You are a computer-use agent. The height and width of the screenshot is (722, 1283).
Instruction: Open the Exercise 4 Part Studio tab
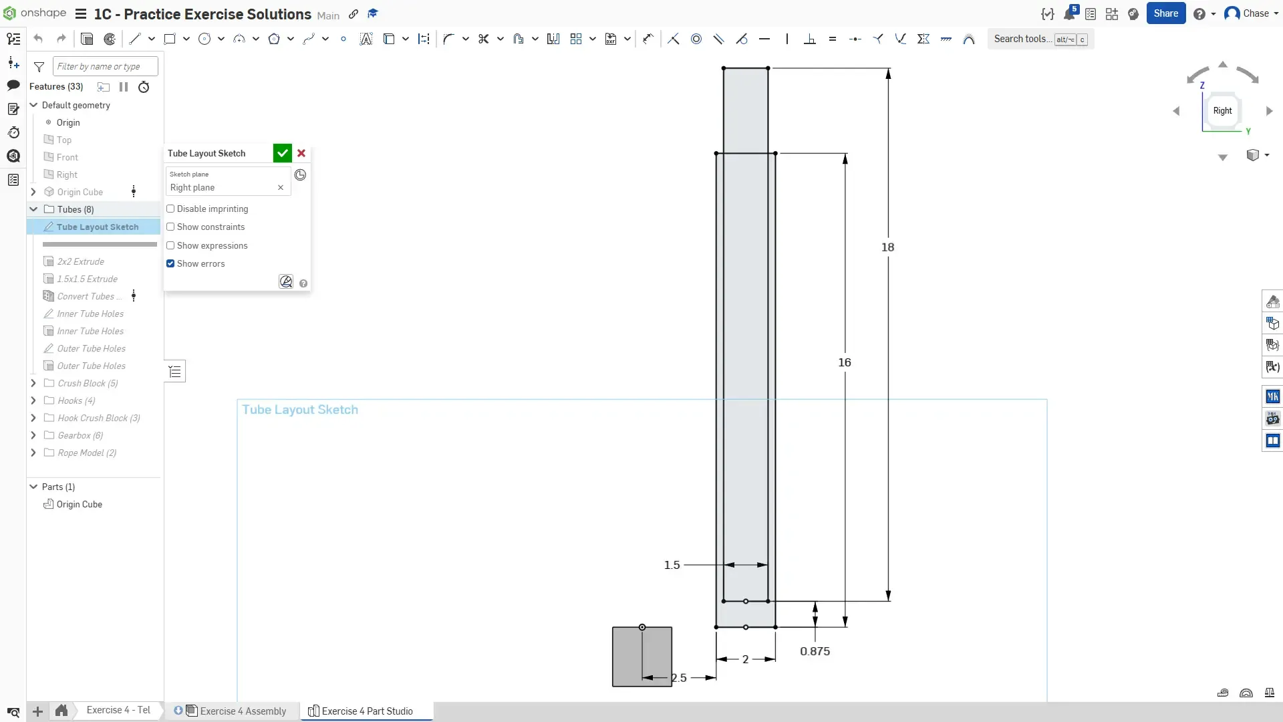[367, 711]
